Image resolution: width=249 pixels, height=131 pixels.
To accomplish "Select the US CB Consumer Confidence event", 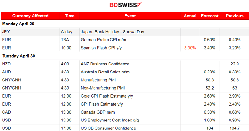I will (x=109, y=128).
